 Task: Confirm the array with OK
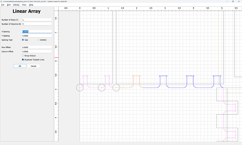pyautogui.click(x=20, y=66)
